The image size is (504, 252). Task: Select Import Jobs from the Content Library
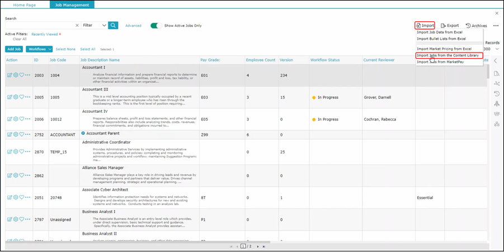pyautogui.click(x=448, y=55)
